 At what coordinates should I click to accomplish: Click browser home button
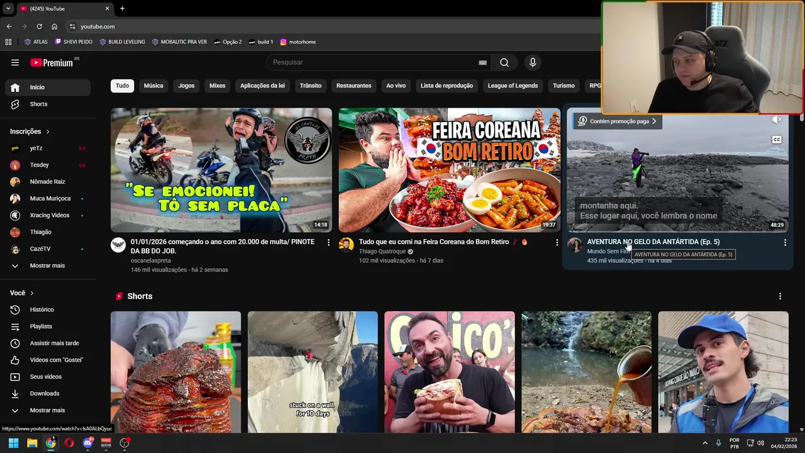54,26
